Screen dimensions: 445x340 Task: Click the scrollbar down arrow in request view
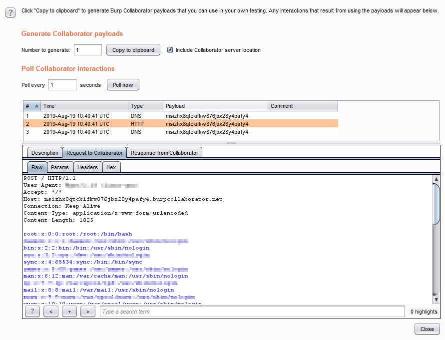pos(436,300)
